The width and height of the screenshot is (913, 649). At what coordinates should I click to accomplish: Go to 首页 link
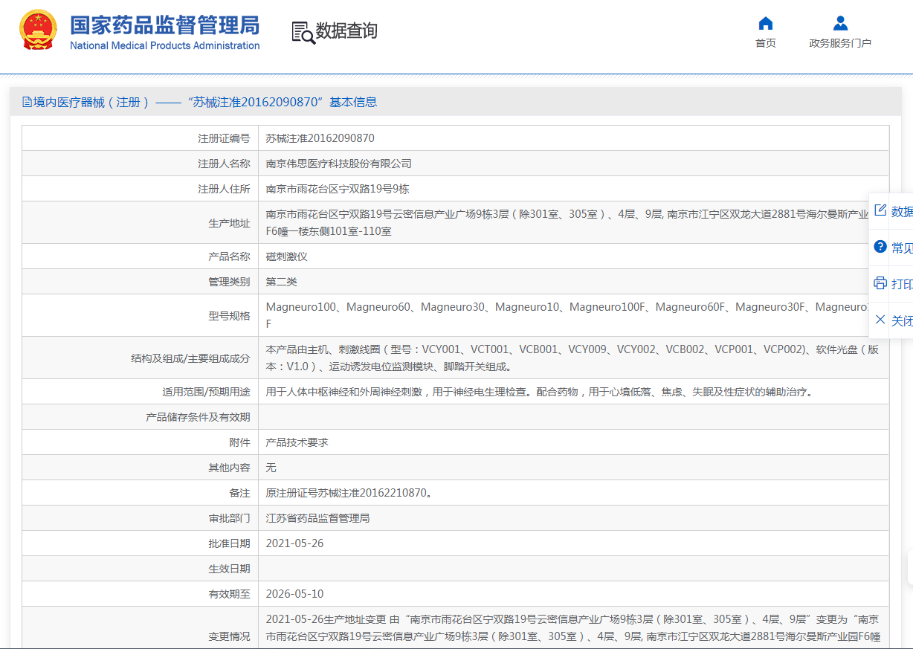(765, 43)
